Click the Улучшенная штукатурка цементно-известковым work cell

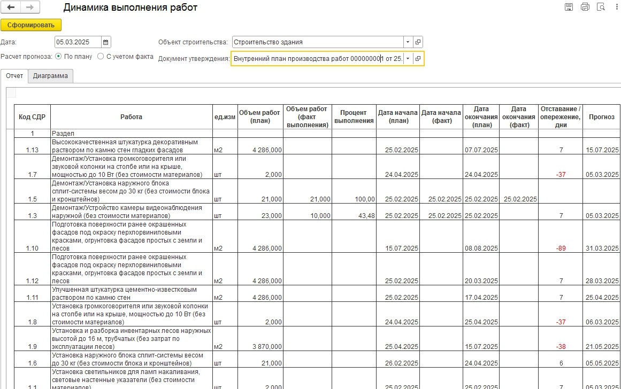pyautogui.click(x=132, y=294)
